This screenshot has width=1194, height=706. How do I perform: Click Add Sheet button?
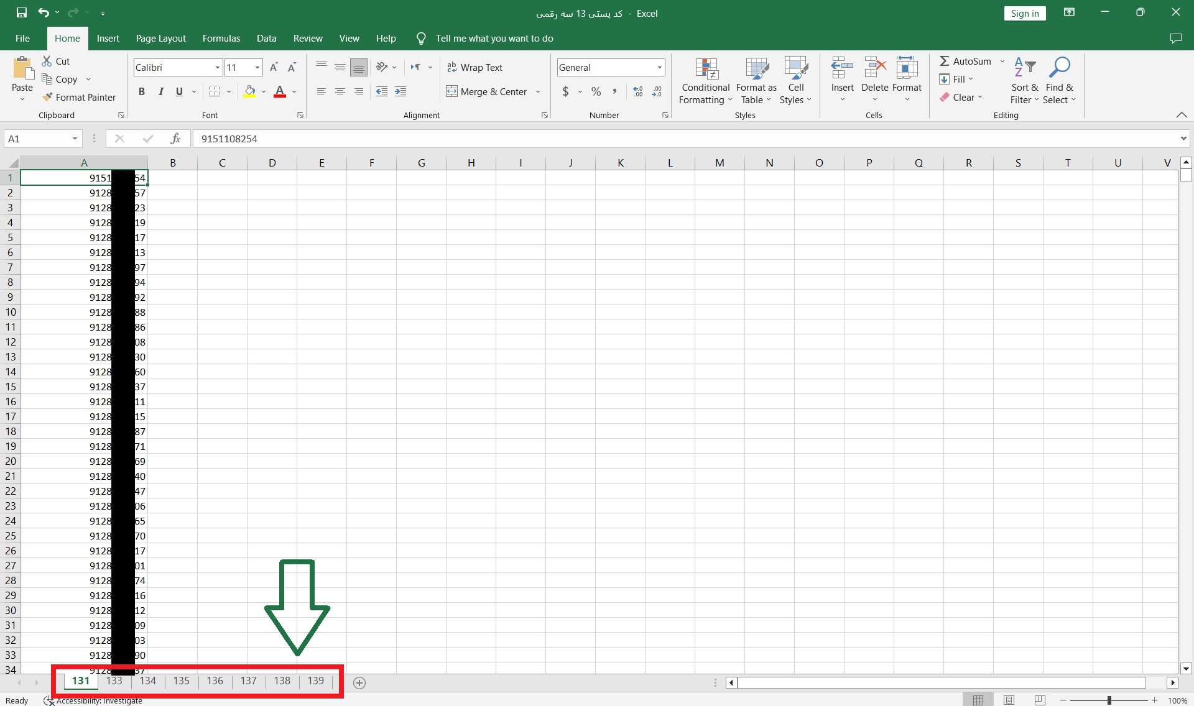(x=359, y=681)
